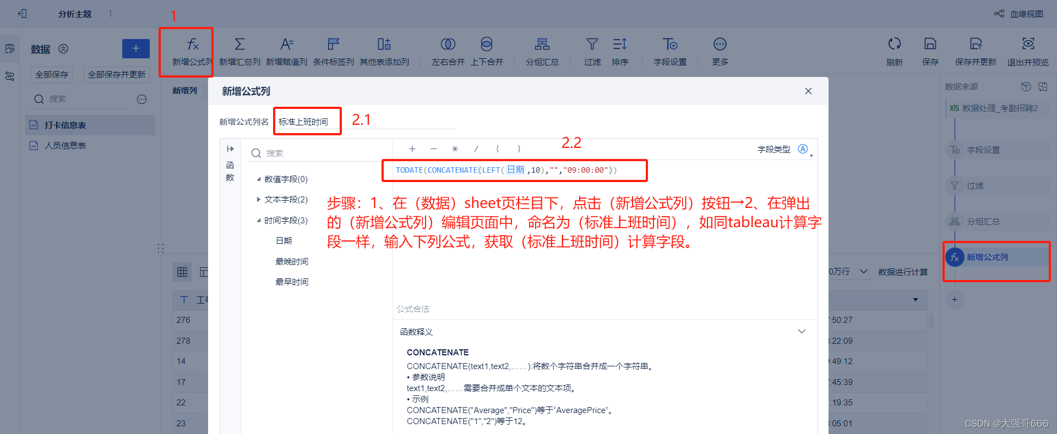Open the 字段类型 dropdown
The image size is (1057, 434).
(x=804, y=150)
